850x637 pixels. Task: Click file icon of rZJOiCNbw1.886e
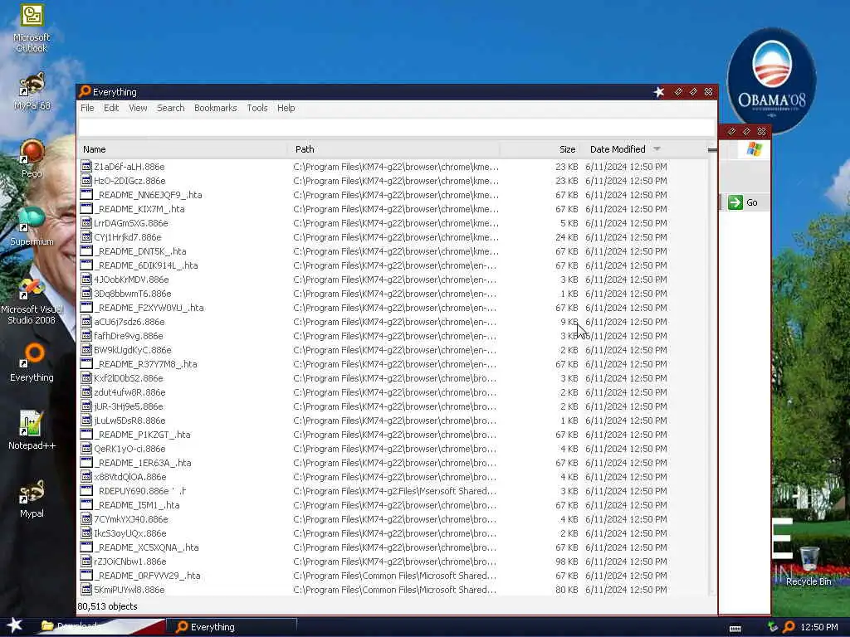pyautogui.click(x=86, y=562)
